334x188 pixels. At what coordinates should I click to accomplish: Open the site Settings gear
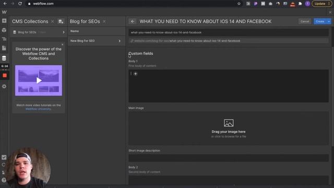tap(4, 86)
